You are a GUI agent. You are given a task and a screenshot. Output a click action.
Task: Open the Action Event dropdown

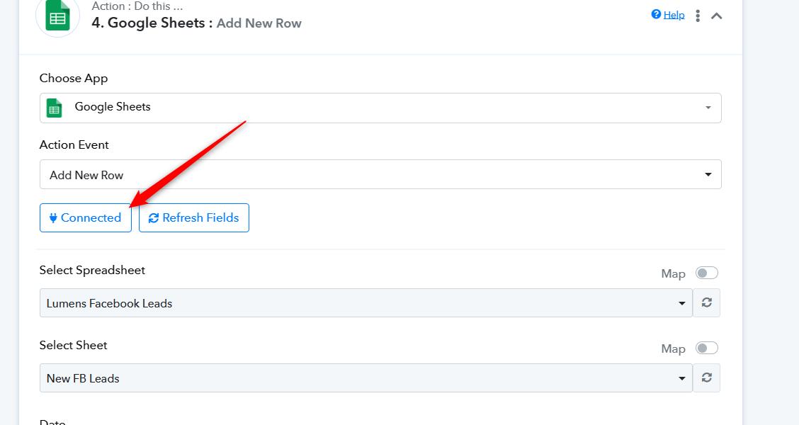click(x=380, y=174)
